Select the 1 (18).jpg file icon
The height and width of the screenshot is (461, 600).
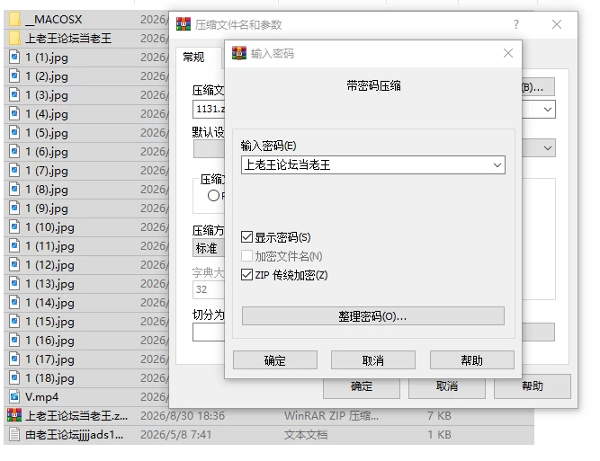point(14,378)
